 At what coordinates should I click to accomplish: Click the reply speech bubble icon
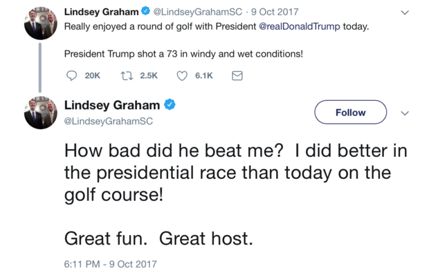point(71,75)
